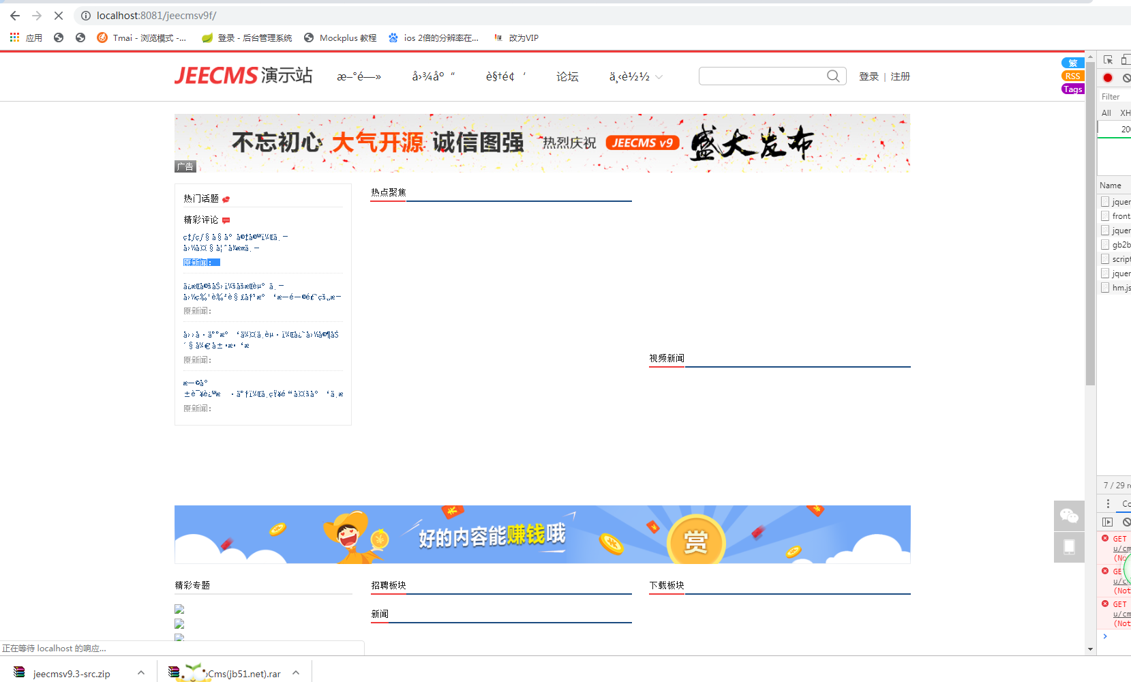This screenshot has width=1131, height=682.
Task: Open the 改为VIP bookmark
Action: coord(516,38)
